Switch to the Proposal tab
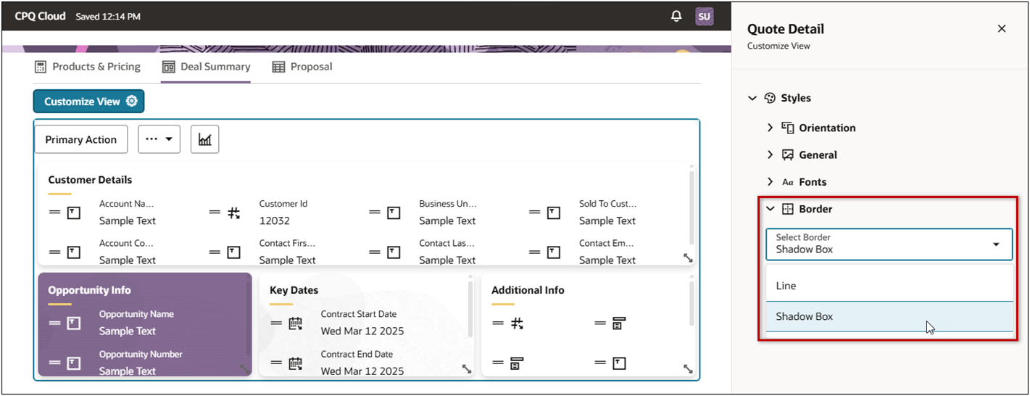This screenshot has height=396, width=1030. (x=302, y=67)
